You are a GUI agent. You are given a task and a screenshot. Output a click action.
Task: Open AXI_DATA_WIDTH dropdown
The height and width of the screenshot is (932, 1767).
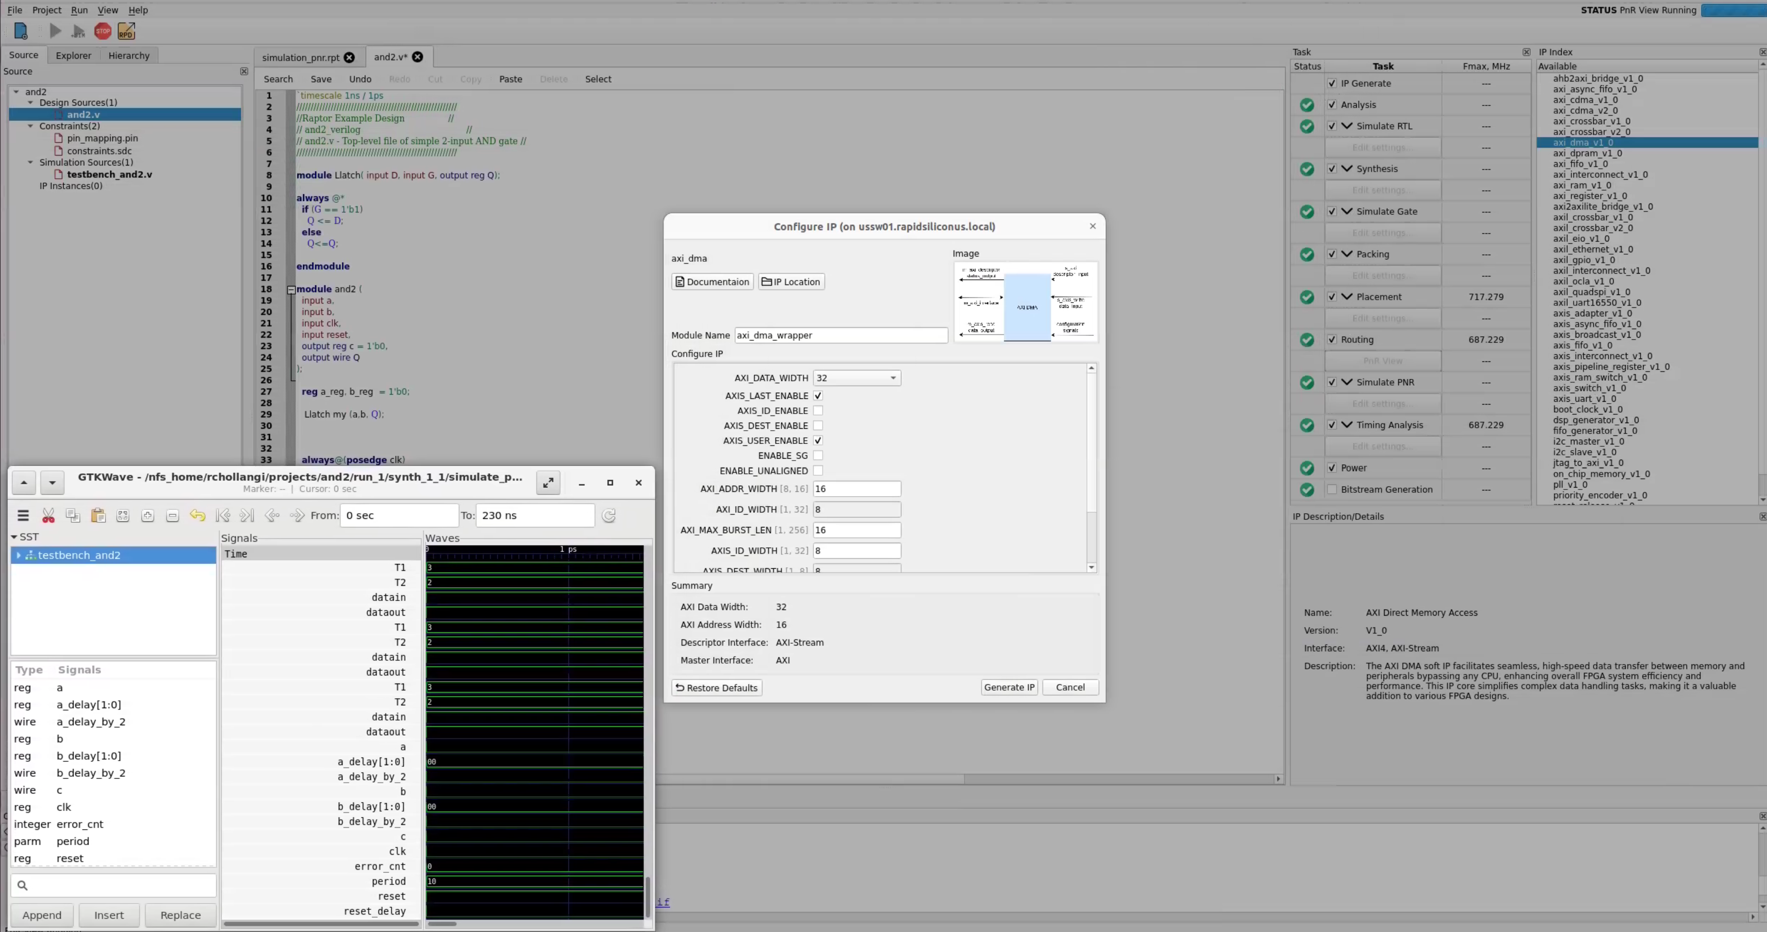(x=857, y=378)
